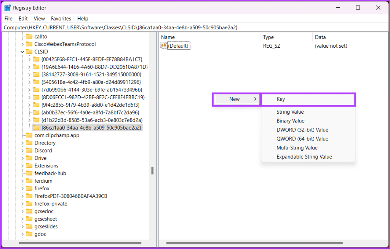Click the (value not set) data cell
This screenshot has height=249, width=390.
(x=331, y=46)
